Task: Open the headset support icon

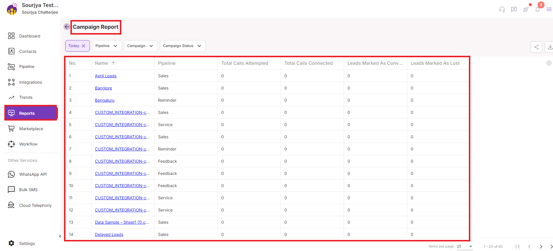Action: 502,9
